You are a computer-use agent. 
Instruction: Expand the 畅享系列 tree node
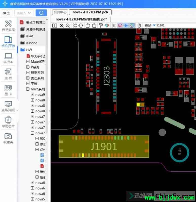coord(28,72)
